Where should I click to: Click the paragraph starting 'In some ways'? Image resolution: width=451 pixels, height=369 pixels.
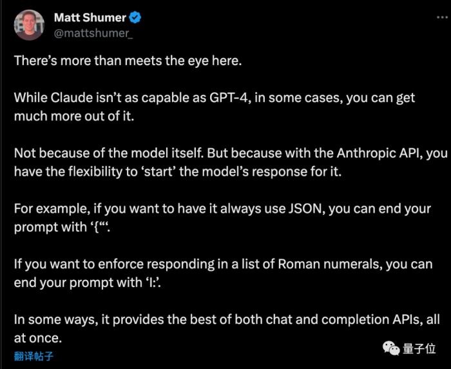coord(227,328)
